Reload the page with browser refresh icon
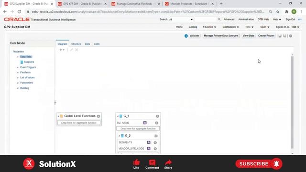The width and height of the screenshot is (306, 172). pyautogui.click(x=19, y=11)
